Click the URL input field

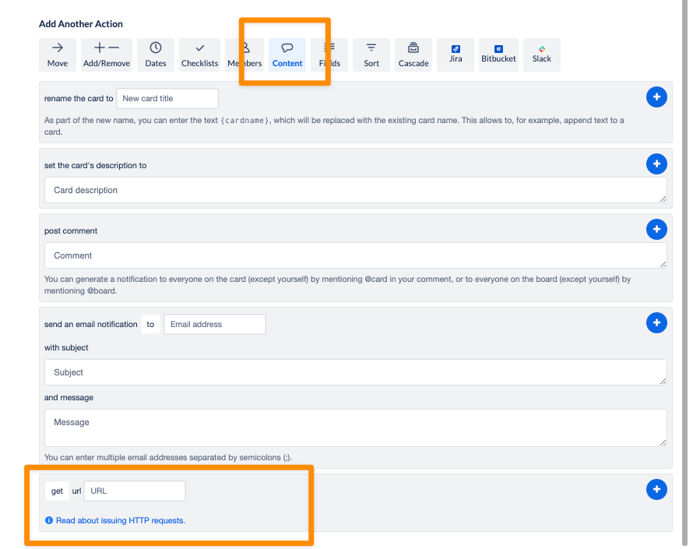tap(135, 491)
